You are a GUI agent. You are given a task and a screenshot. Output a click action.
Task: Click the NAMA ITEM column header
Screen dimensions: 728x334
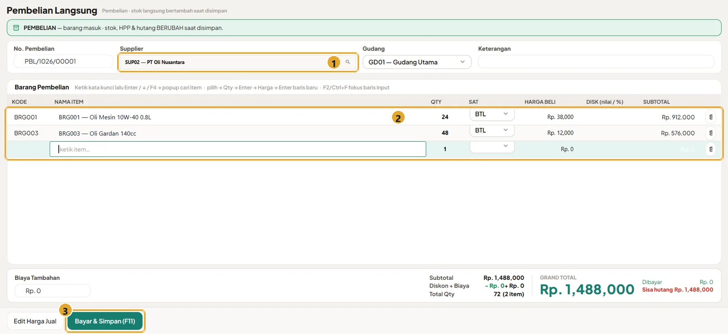click(69, 102)
